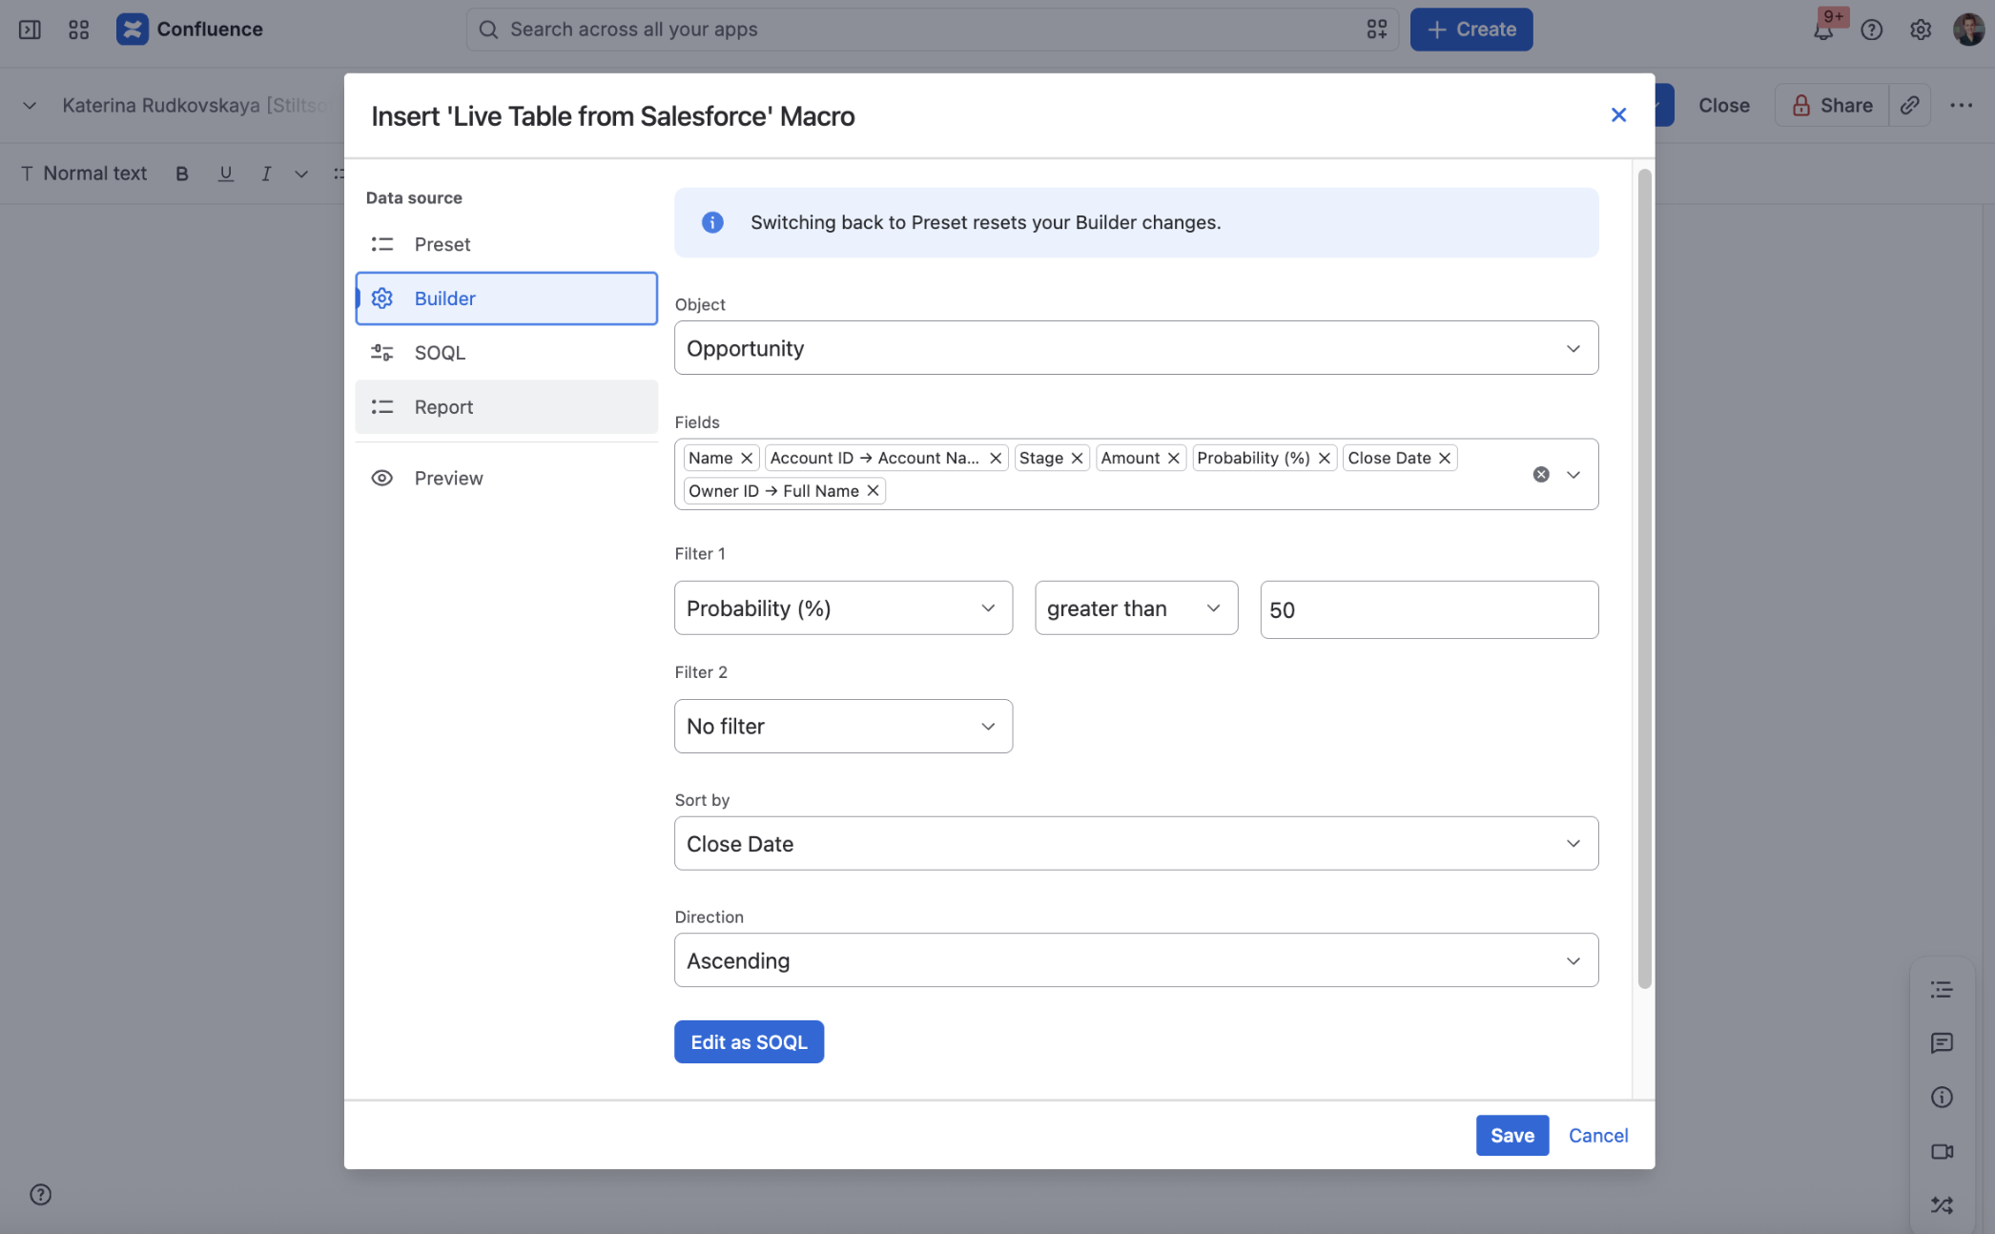Image resolution: width=1995 pixels, height=1234 pixels.
Task: Open the more actions ellipsis menu
Action: pos(1961,105)
